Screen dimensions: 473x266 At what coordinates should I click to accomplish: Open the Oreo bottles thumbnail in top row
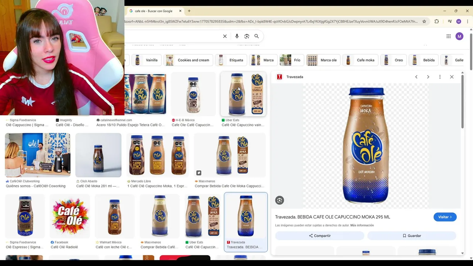click(x=145, y=94)
